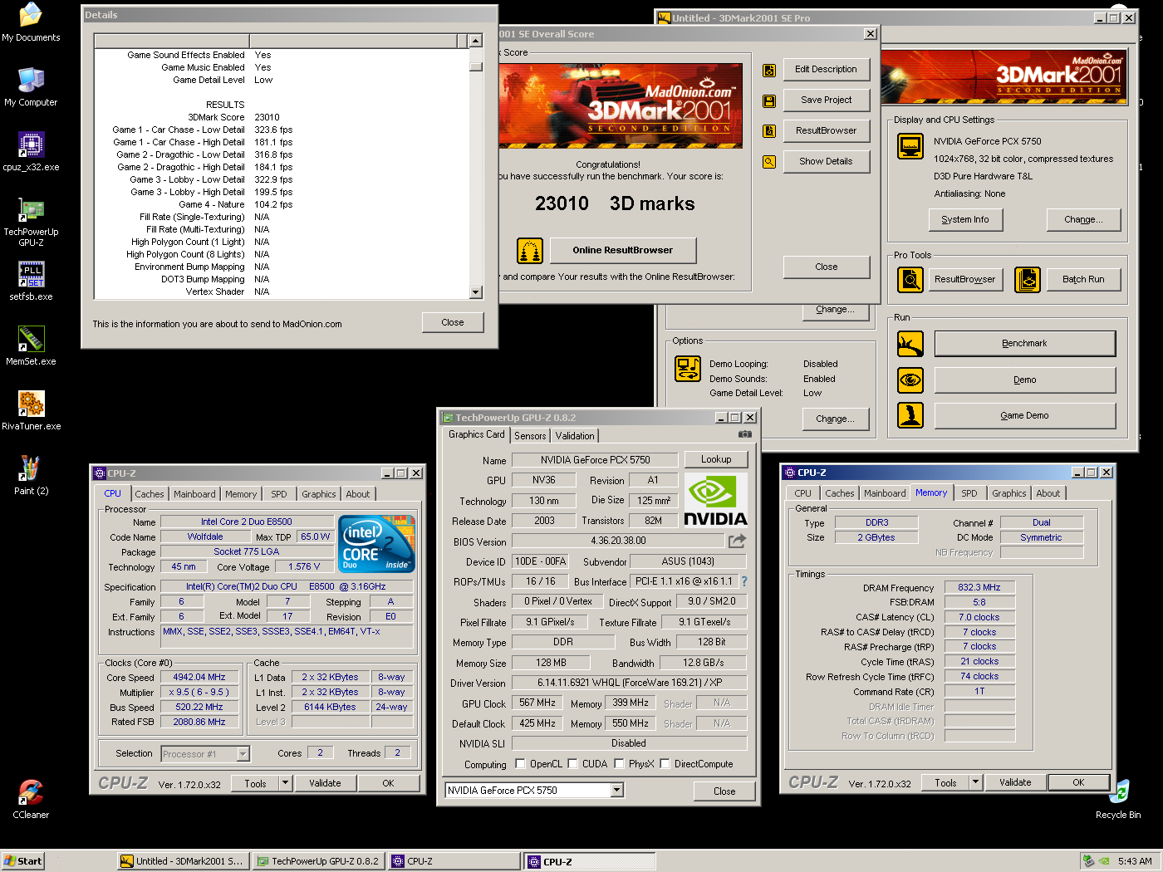The height and width of the screenshot is (872, 1163).
Task: Click Validate button in left CPU-Z
Action: [x=325, y=783]
